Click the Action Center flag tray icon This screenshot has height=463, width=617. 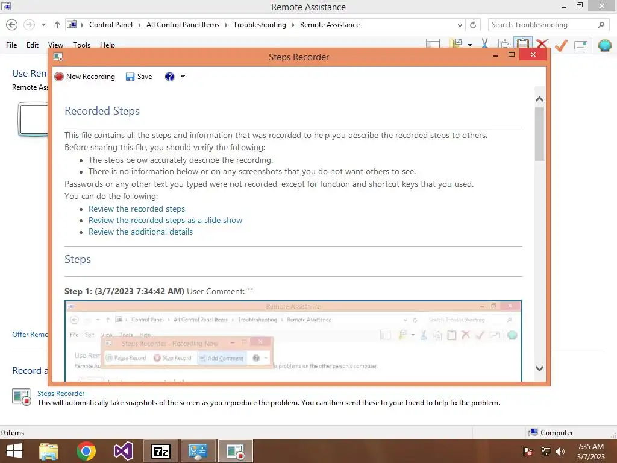click(528, 451)
